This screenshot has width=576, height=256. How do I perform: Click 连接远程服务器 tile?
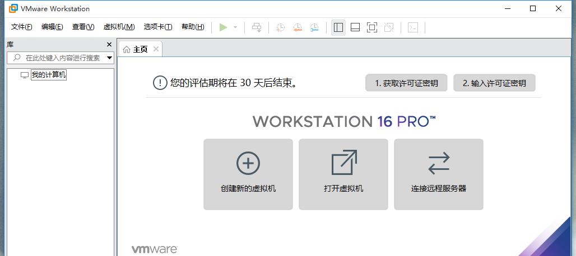[x=439, y=174]
